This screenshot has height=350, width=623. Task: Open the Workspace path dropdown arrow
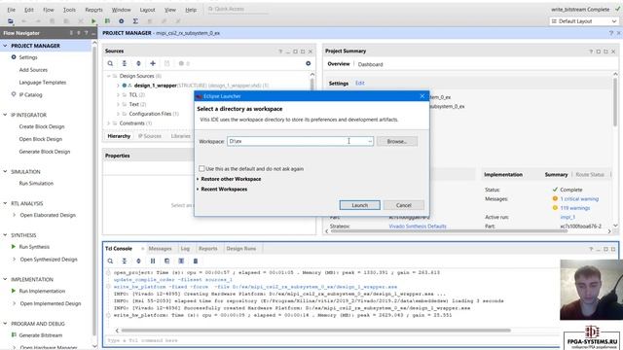click(370, 141)
